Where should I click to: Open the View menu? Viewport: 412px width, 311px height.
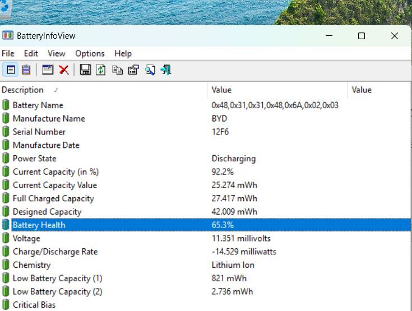(x=56, y=53)
